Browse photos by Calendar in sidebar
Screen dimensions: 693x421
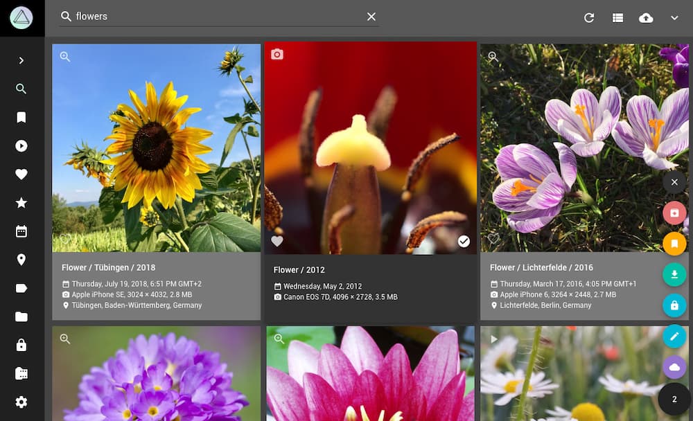[21, 231]
